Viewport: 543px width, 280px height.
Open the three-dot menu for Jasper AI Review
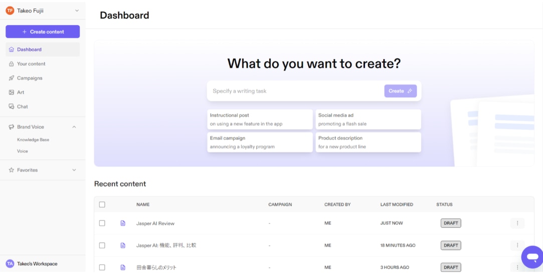coord(517,223)
